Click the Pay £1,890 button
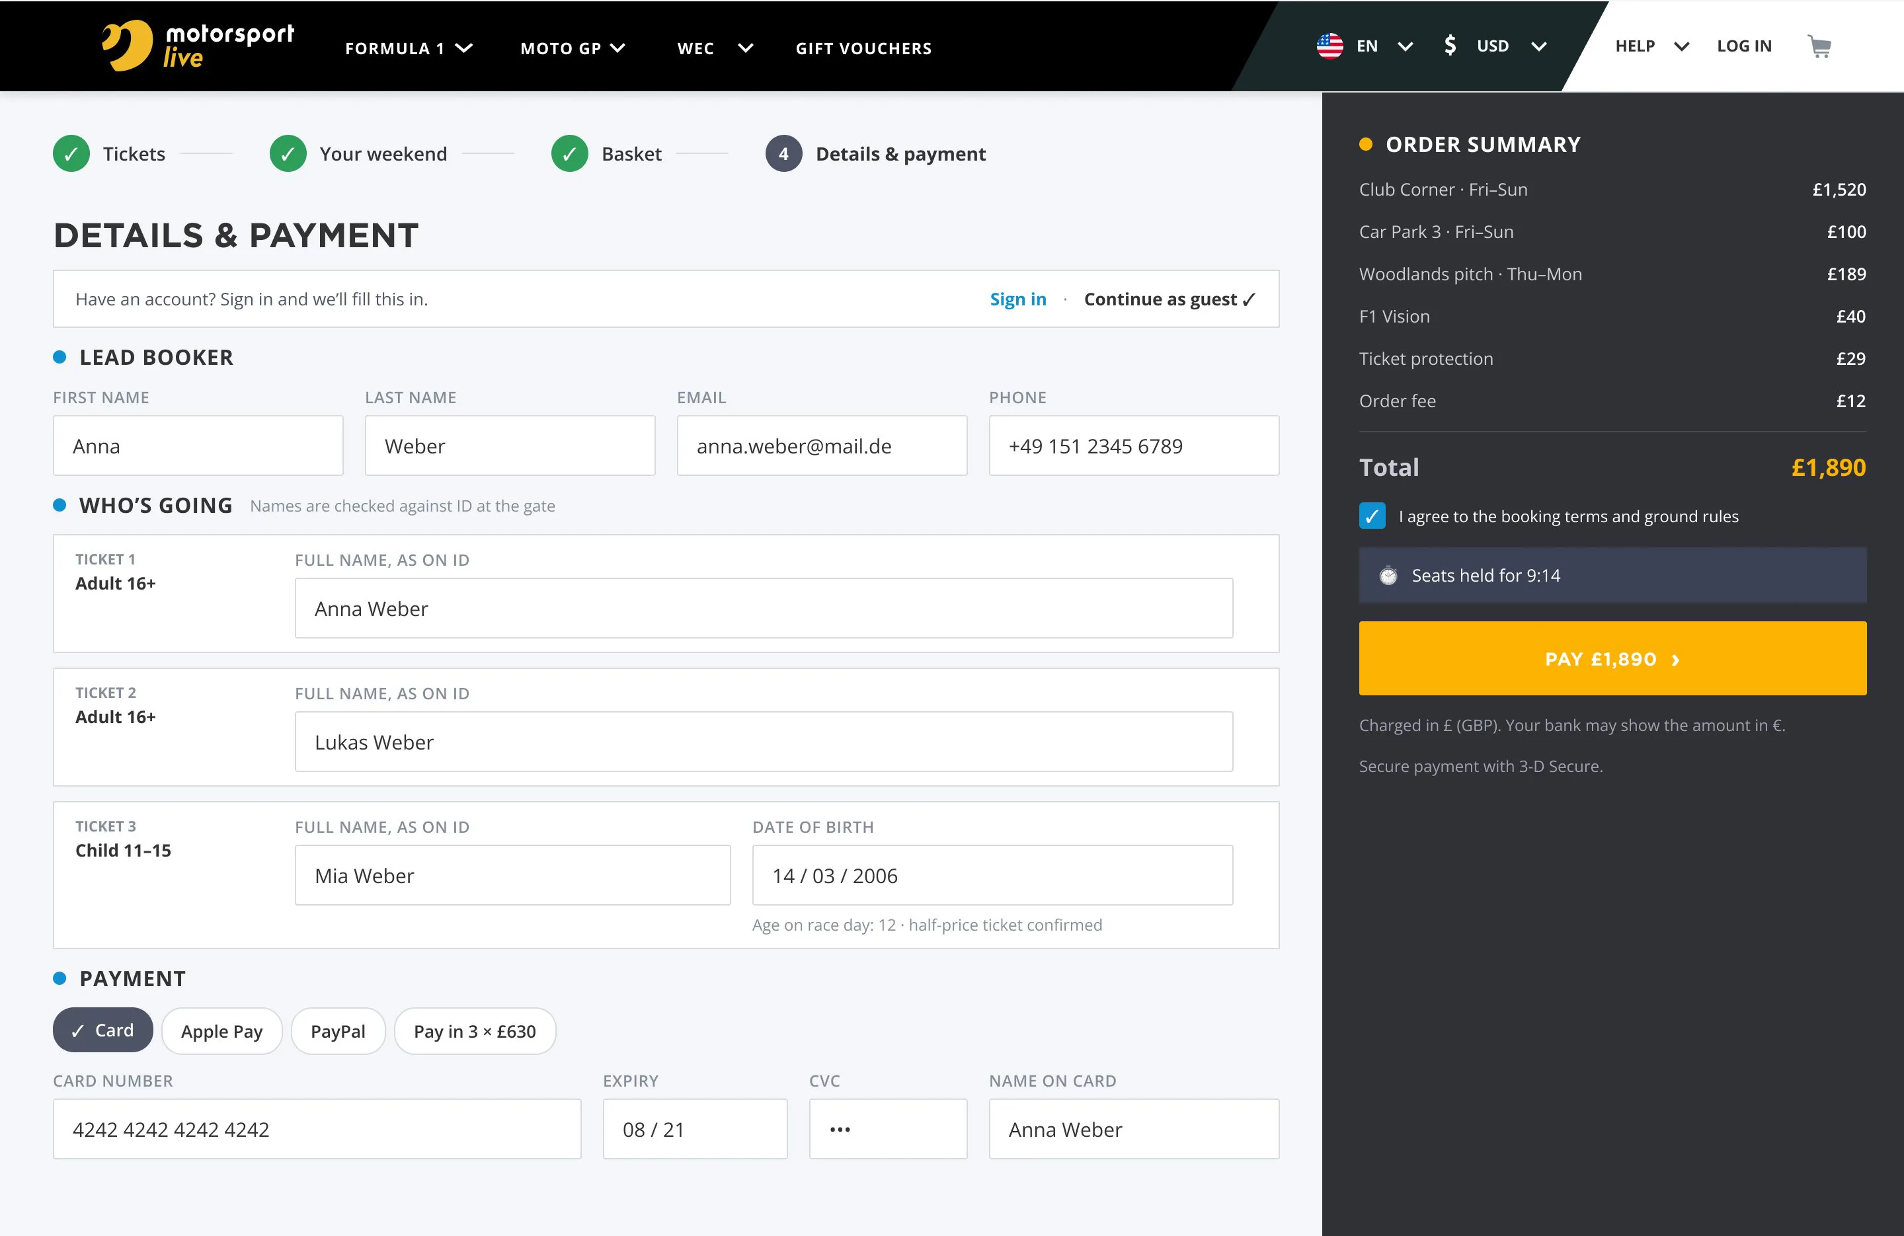This screenshot has width=1904, height=1236. click(1612, 658)
